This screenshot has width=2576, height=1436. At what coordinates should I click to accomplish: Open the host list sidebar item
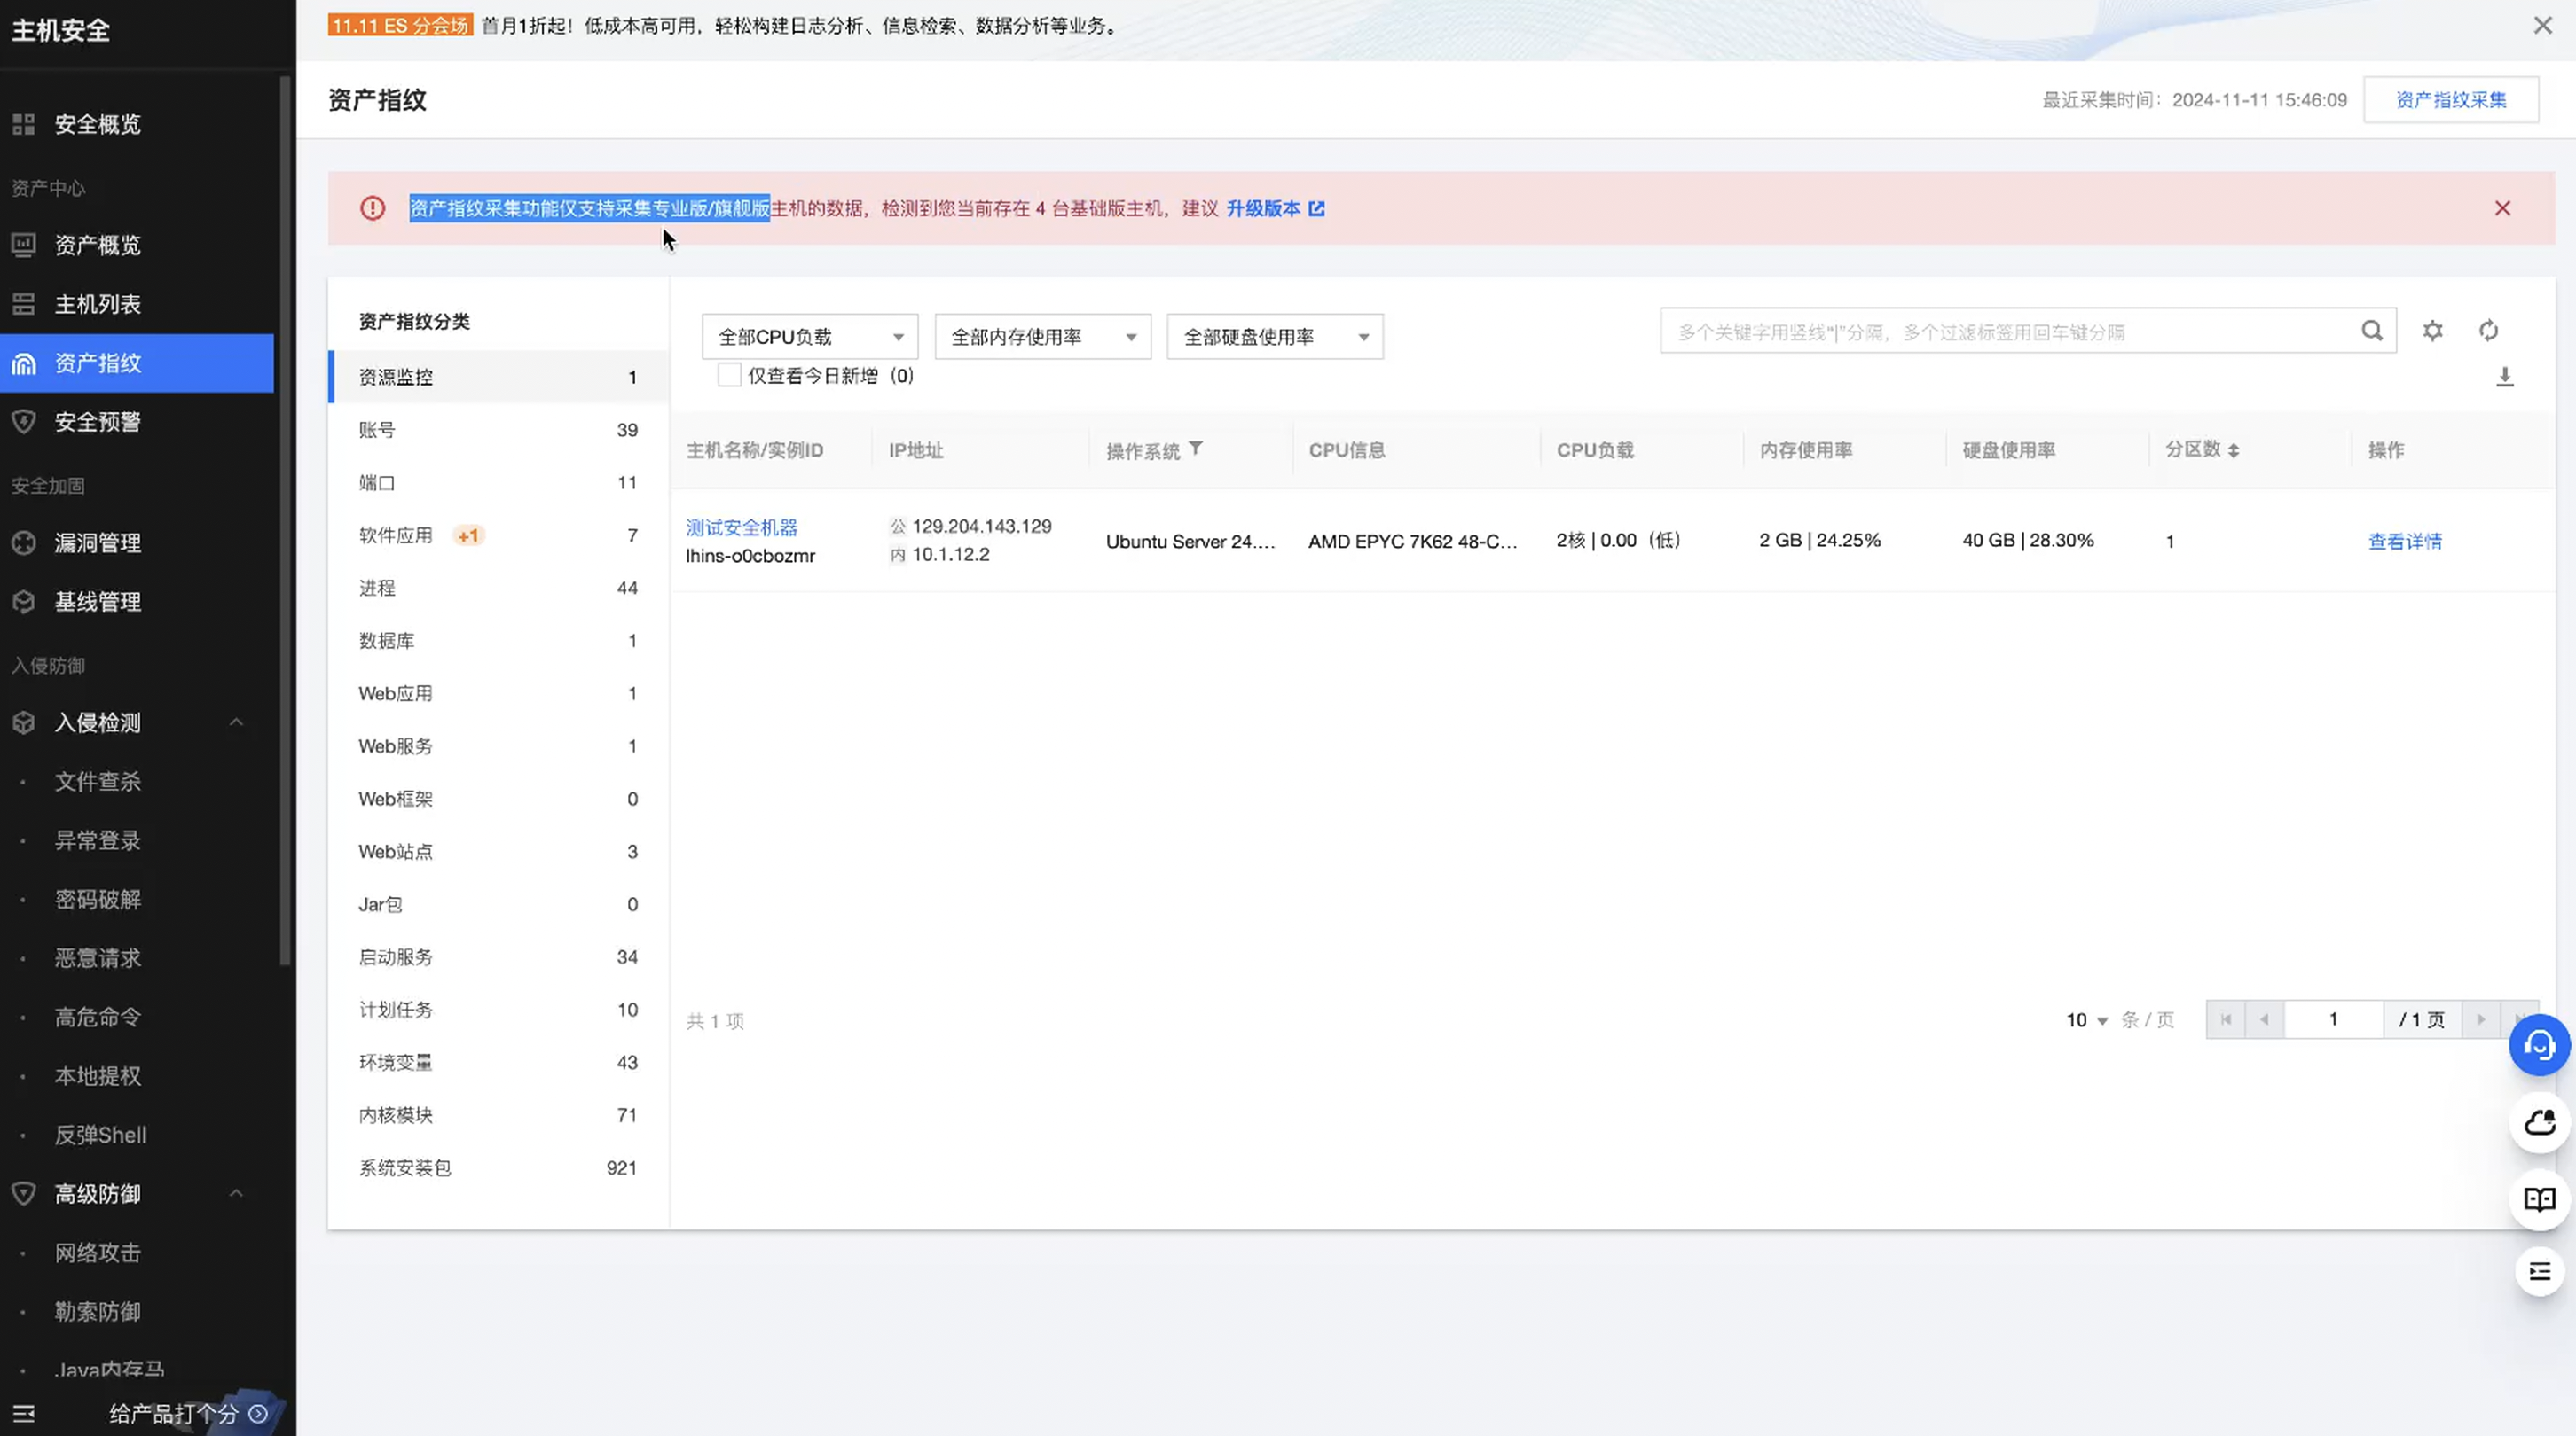click(x=97, y=304)
